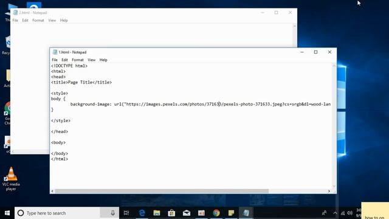
Task: Open Format menu in 1.html Notepad
Action: click(x=78, y=60)
